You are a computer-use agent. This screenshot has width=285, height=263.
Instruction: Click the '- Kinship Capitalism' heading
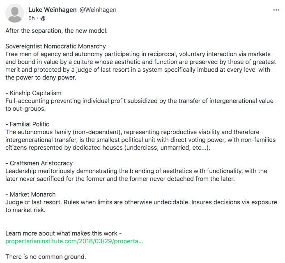[x=33, y=93]
